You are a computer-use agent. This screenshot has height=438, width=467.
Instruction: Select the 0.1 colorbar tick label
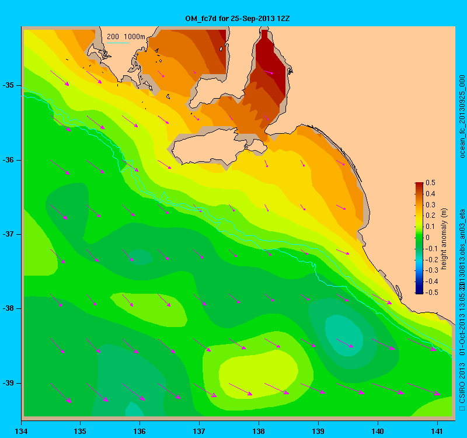click(430, 227)
